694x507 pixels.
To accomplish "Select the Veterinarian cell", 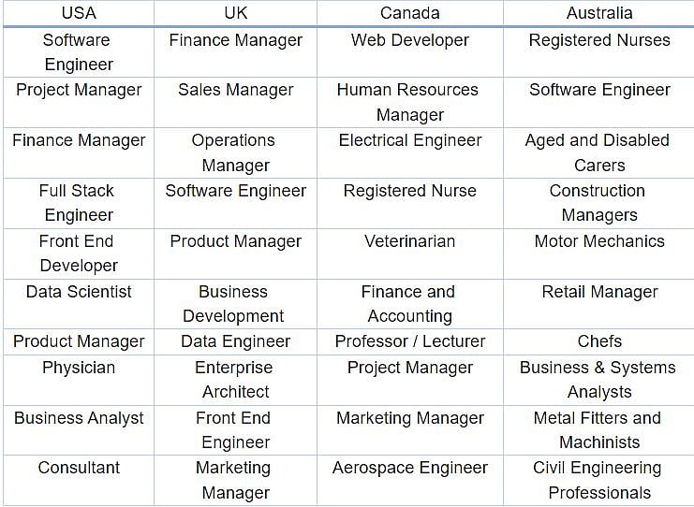I will click(409, 240).
